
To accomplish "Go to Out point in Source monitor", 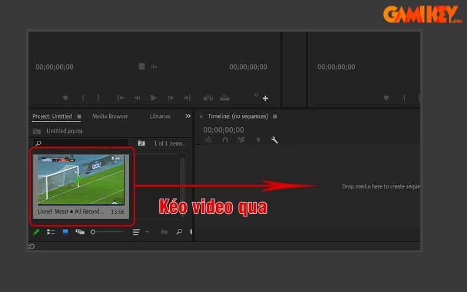I will tap(187, 98).
